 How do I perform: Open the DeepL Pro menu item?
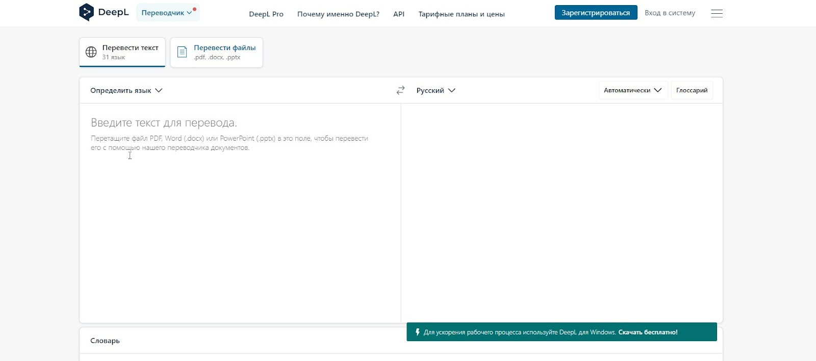[x=266, y=14]
